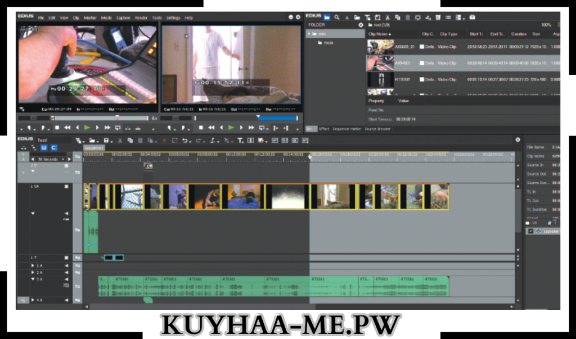
Task: Mute audio on the 1 A track
Action: pyautogui.click(x=66, y=265)
